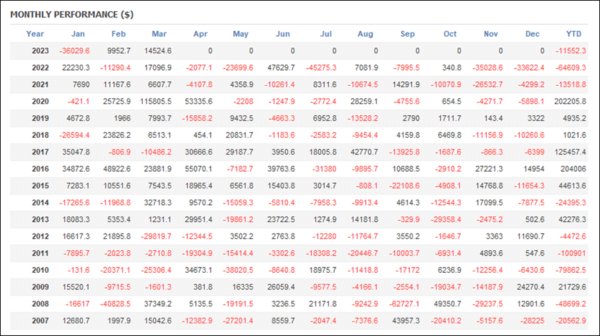The height and width of the screenshot is (336, 600).
Task: Click the 2007 September value 43957.3
Action: tap(406, 321)
